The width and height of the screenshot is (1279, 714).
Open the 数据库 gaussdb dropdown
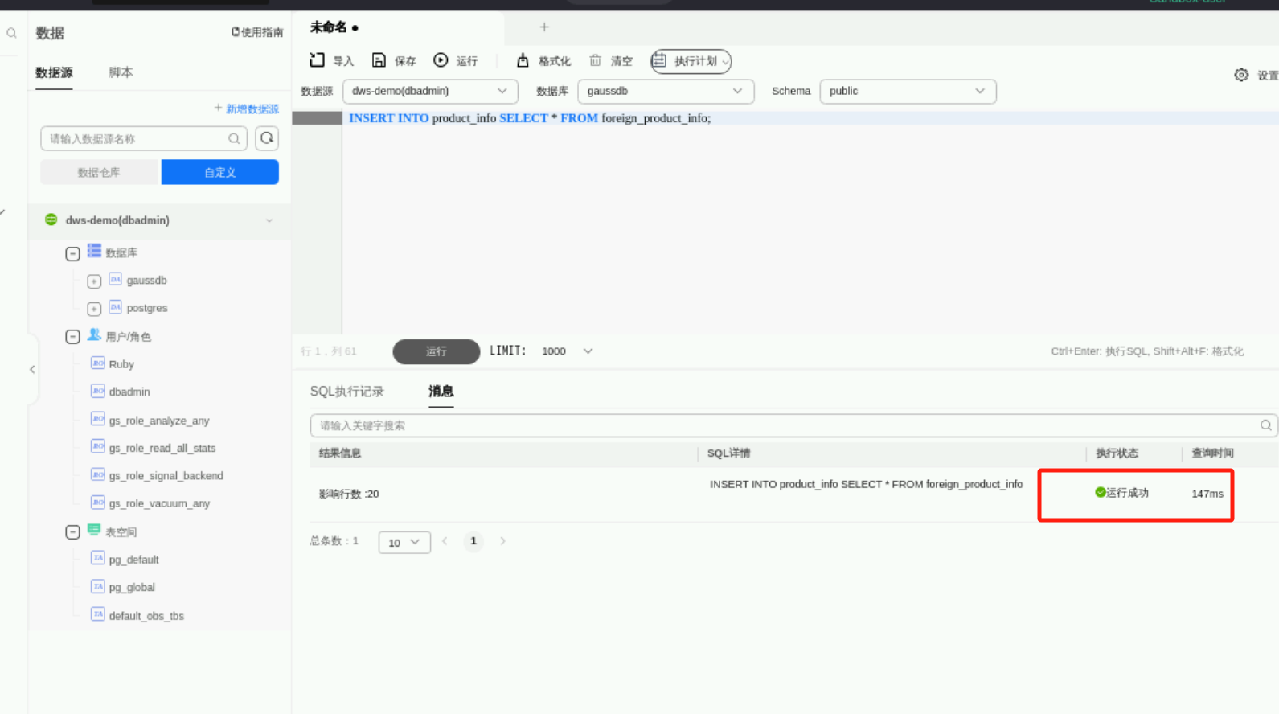666,91
